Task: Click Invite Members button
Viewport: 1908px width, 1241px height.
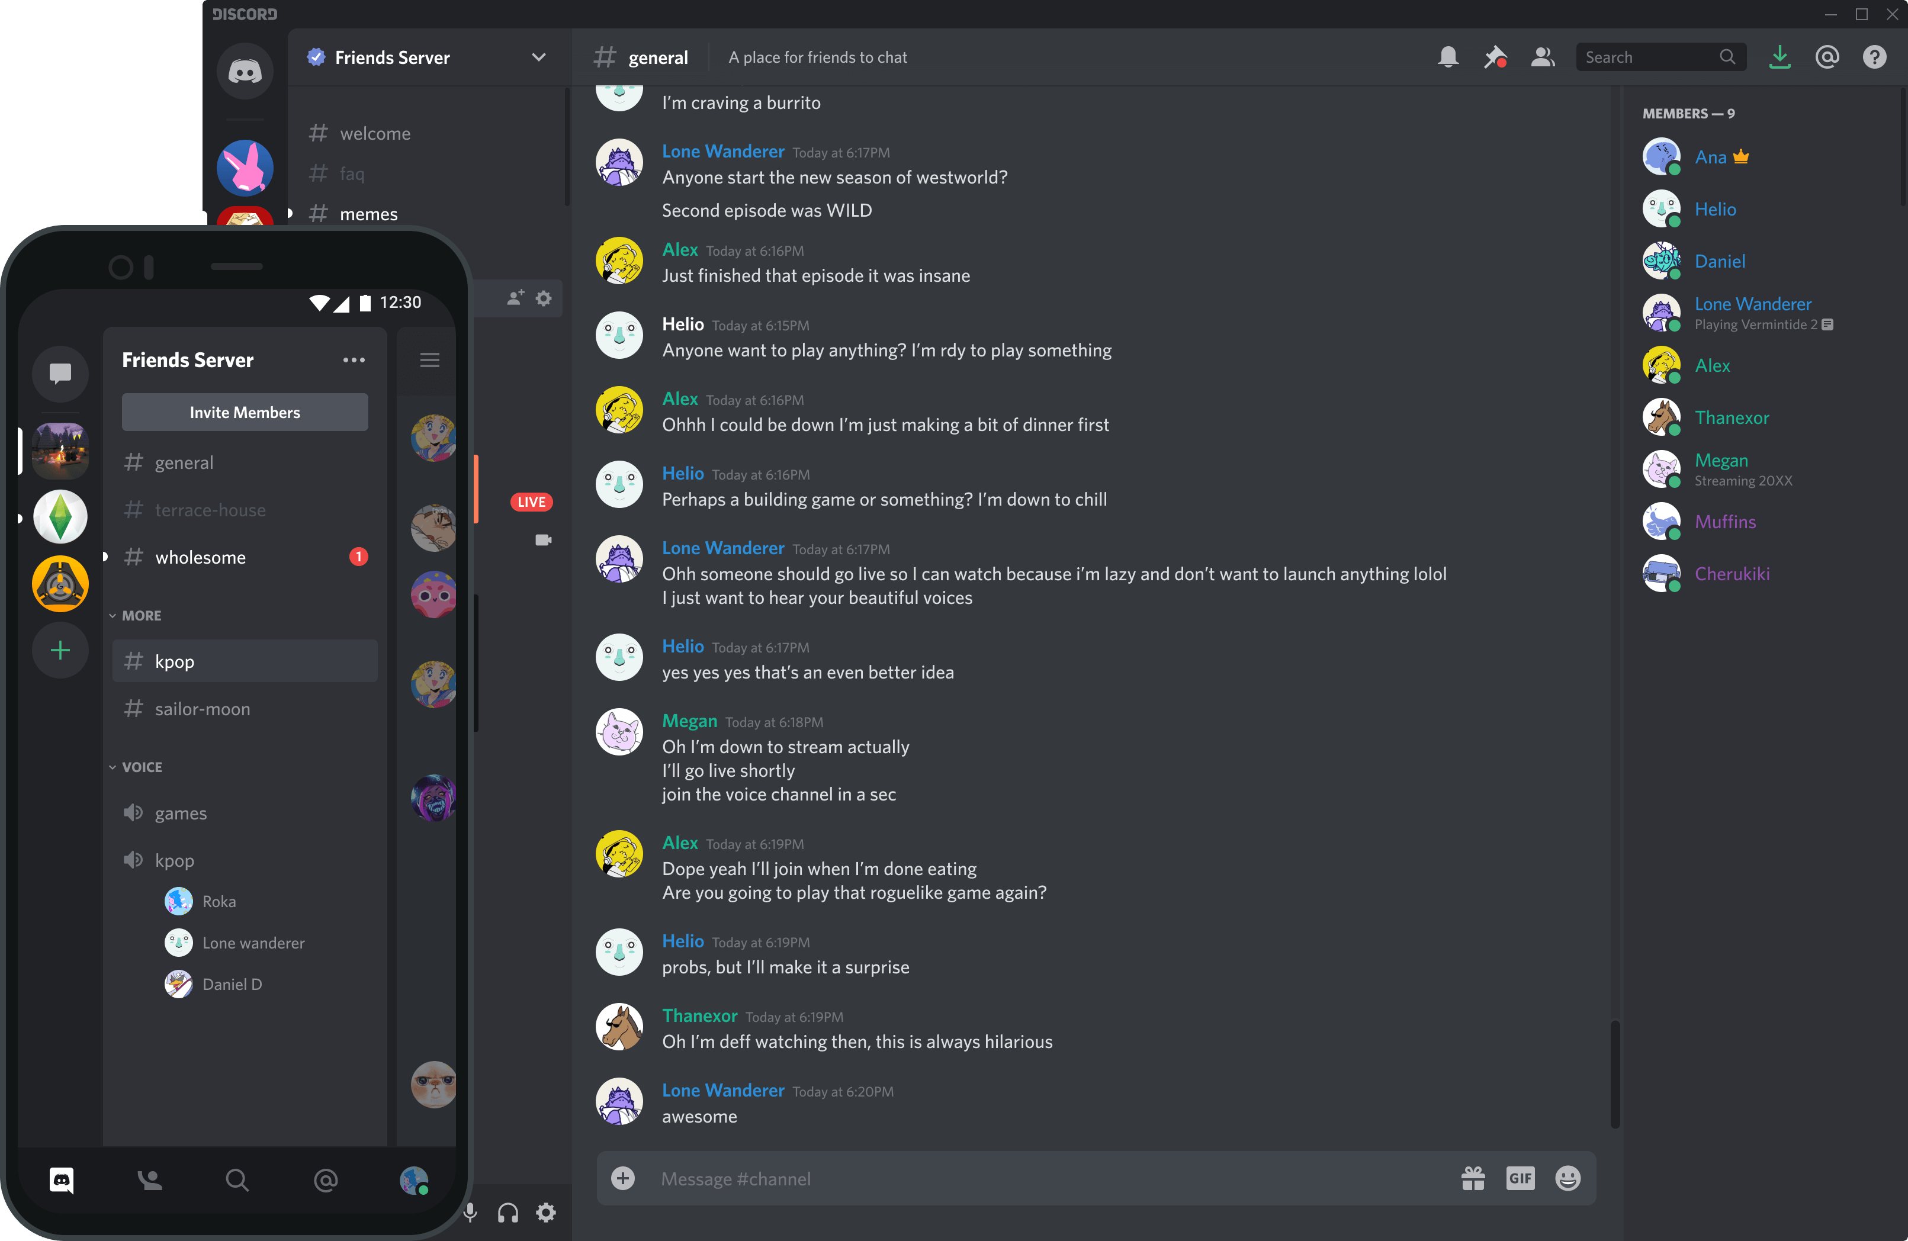Action: coord(245,411)
